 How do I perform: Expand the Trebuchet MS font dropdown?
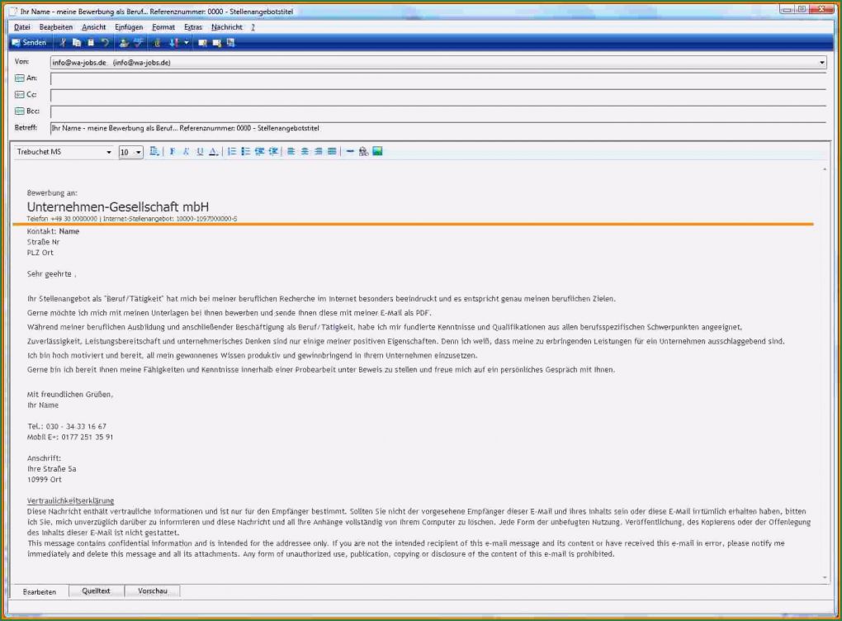109,153
